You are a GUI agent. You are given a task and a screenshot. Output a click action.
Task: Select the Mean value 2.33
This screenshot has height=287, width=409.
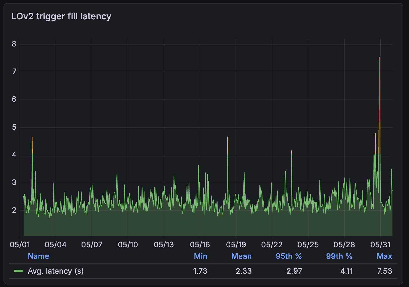click(244, 271)
